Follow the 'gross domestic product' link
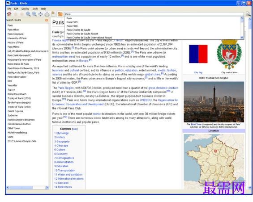Screen dimensions: 253x202 point(163,88)
